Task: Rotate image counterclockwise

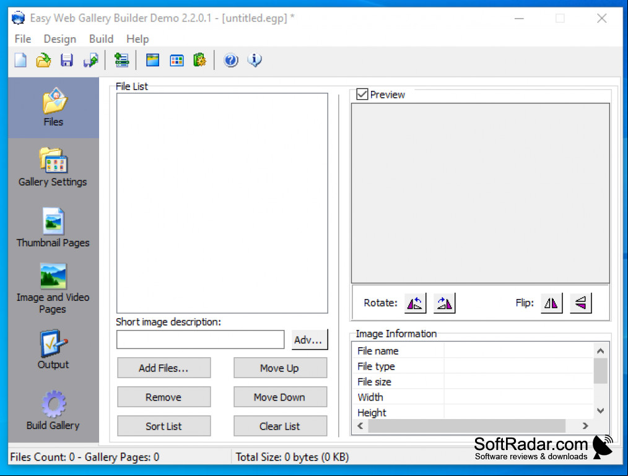Action: click(415, 303)
